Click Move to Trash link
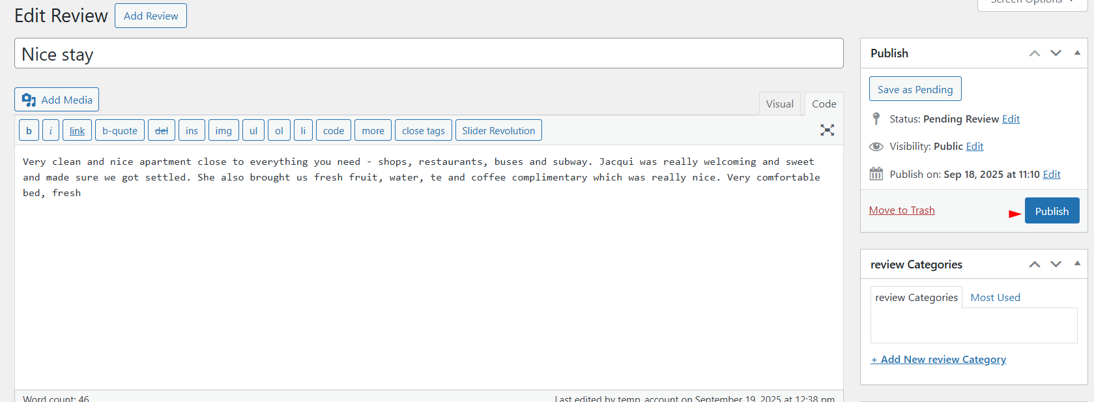 click(902, 210)
